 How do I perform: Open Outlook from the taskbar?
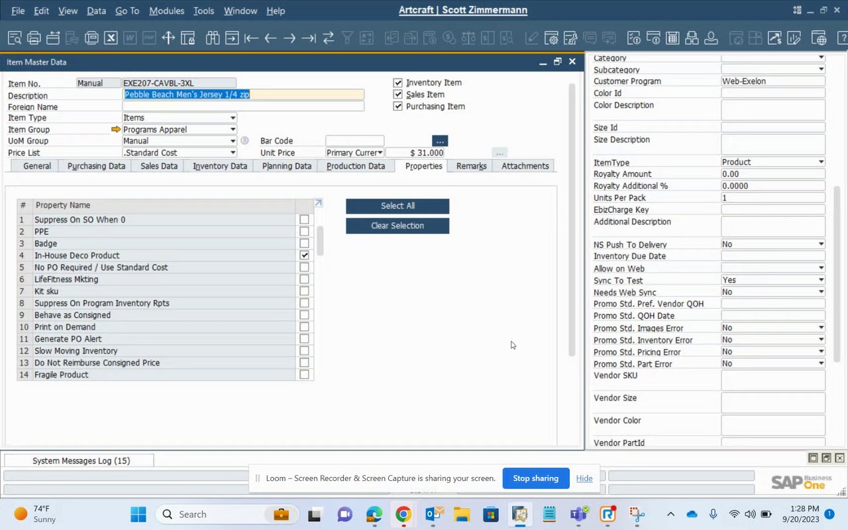click(x=433, y=514)
